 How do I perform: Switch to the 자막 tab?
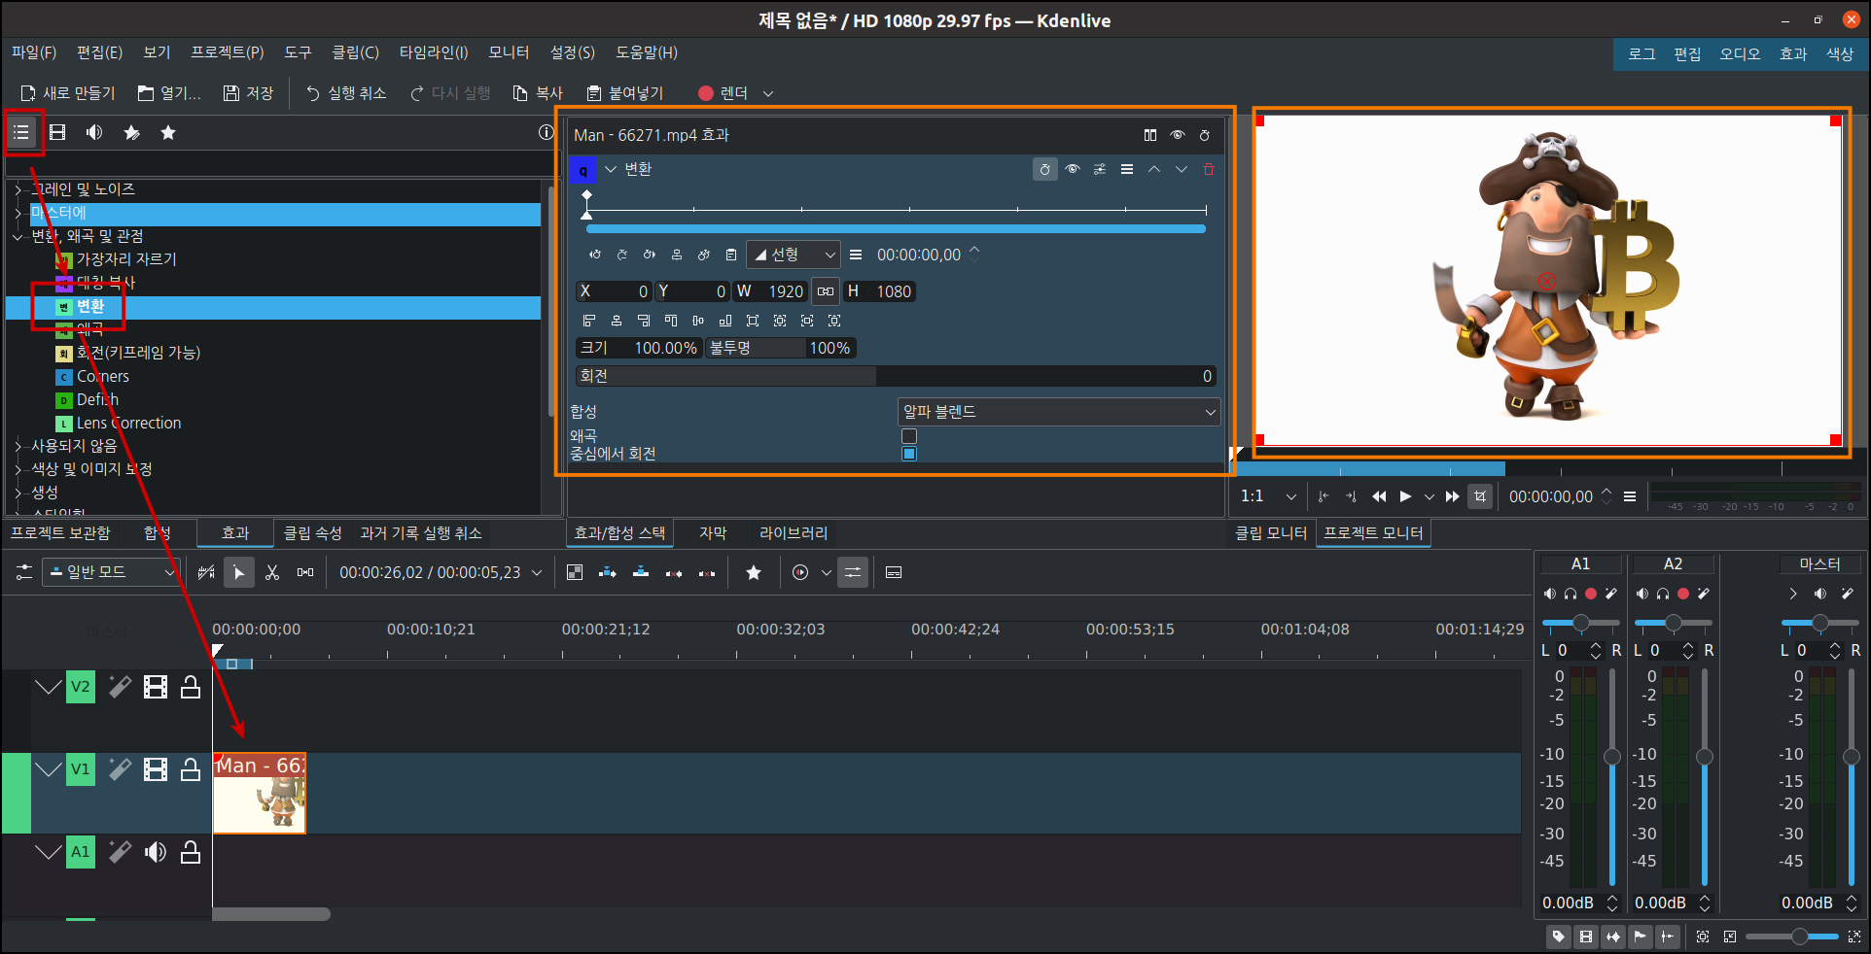tap(711, 532)
